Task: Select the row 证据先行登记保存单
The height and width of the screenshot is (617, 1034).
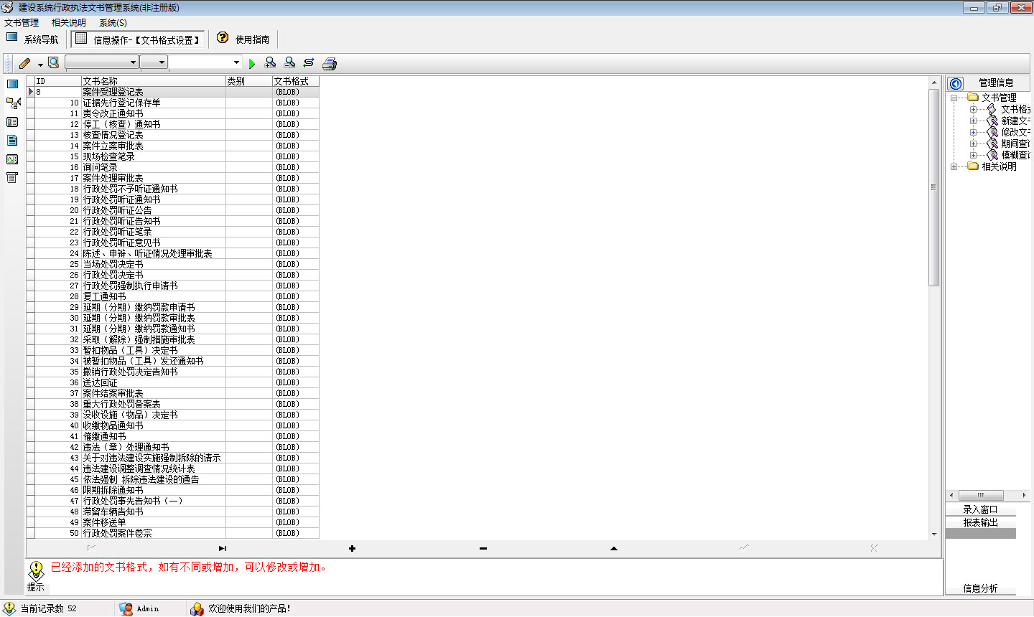Action: (x=173, y=103)
